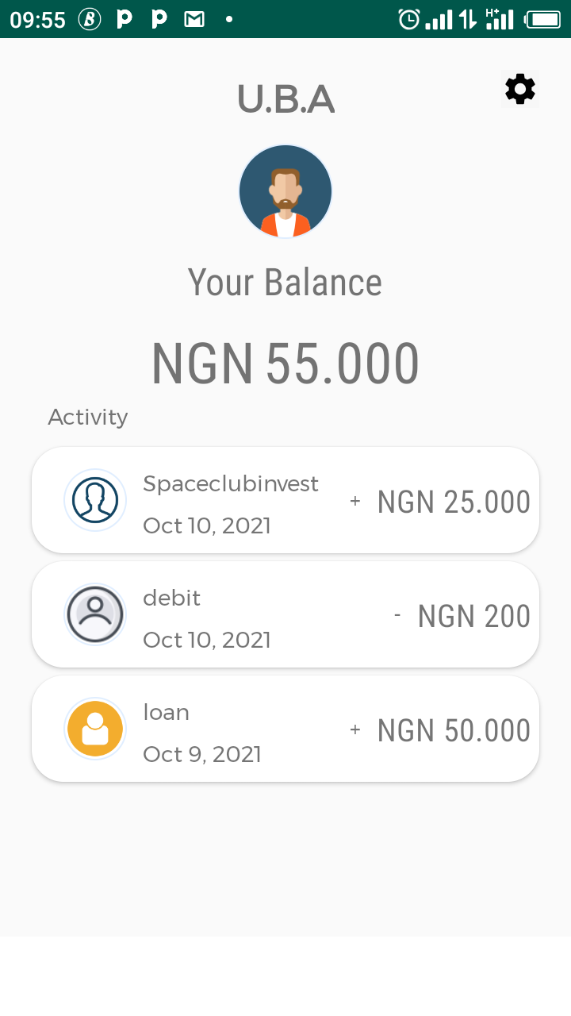Viewport: 571px width, 1016px height.
Task: Open the Spaceclubinvest transaction name
Action: [231, 483]
